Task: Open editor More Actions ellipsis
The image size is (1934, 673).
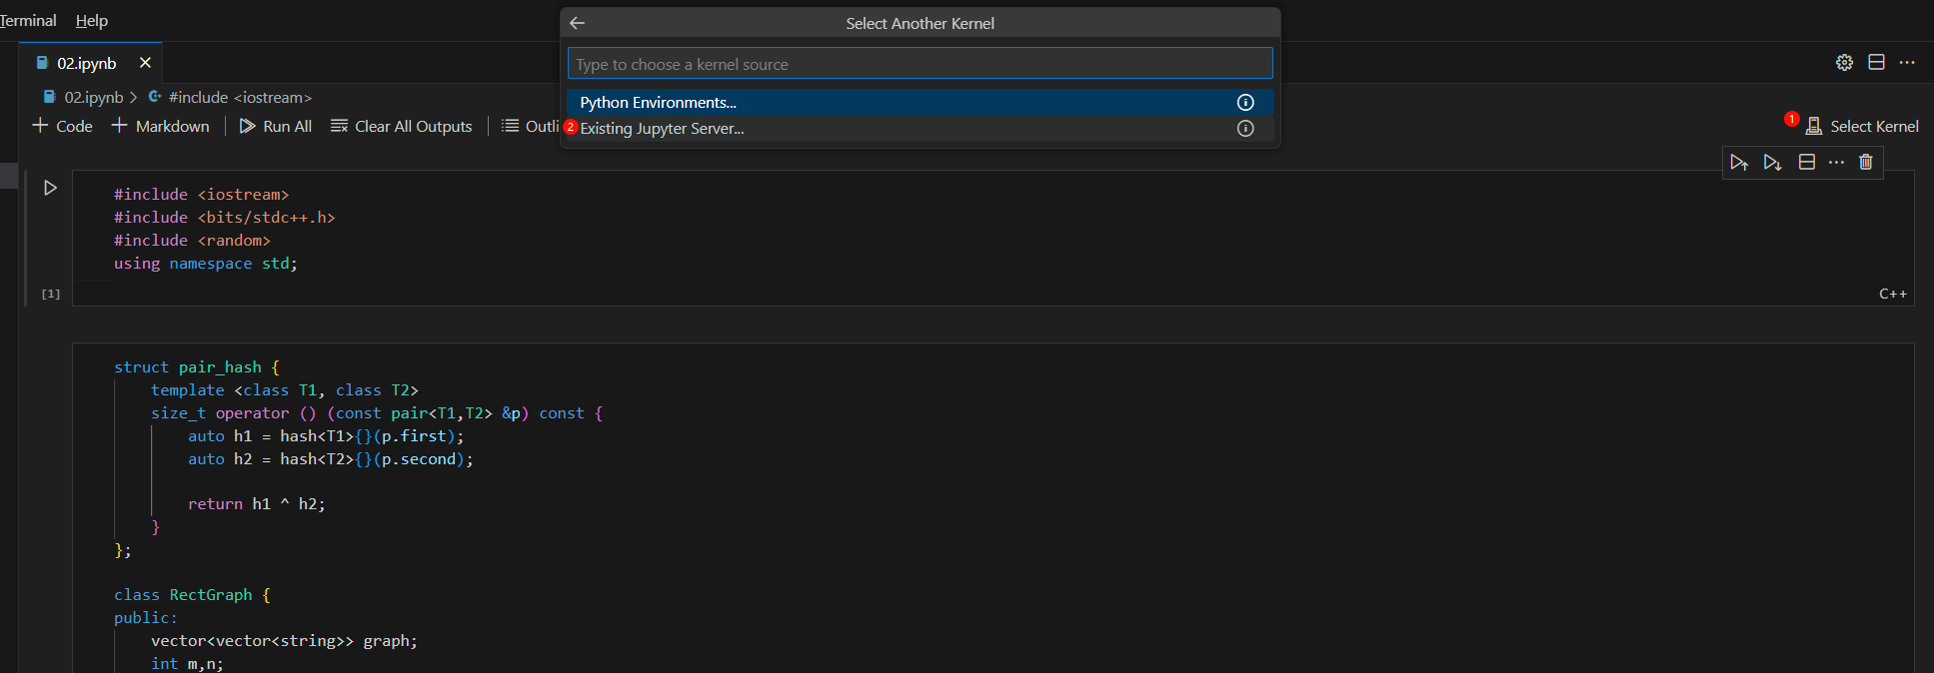Action: 1907,62
